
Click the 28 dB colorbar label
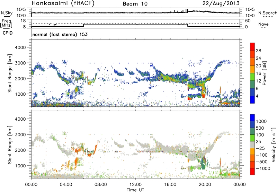[x=258, y=51]
